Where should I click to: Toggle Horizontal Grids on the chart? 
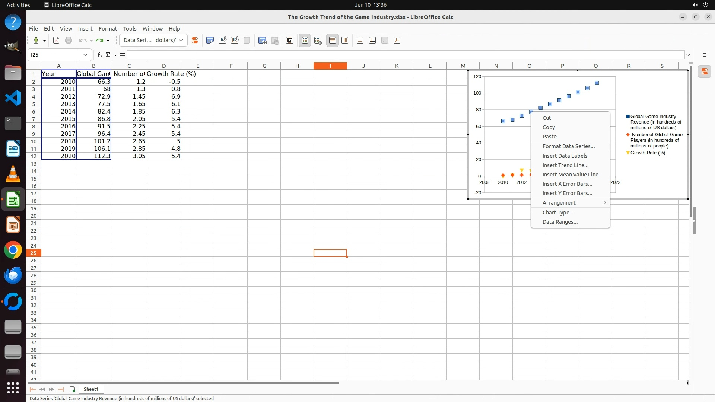333,40
